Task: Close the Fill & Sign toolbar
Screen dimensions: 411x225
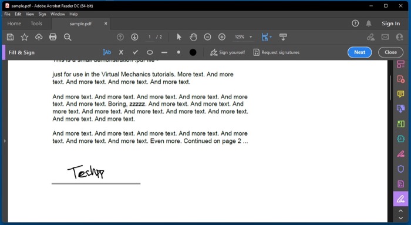Action: pyautogui.click(x=390, y=52)
